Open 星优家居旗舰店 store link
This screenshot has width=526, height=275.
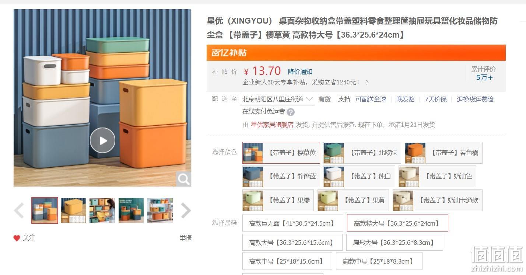272,125
